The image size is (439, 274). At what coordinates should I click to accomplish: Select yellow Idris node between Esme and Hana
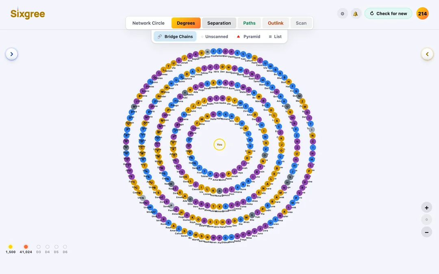pyautogui.click(x=216, y=222)
